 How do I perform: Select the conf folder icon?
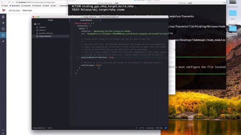coord(35,24)
